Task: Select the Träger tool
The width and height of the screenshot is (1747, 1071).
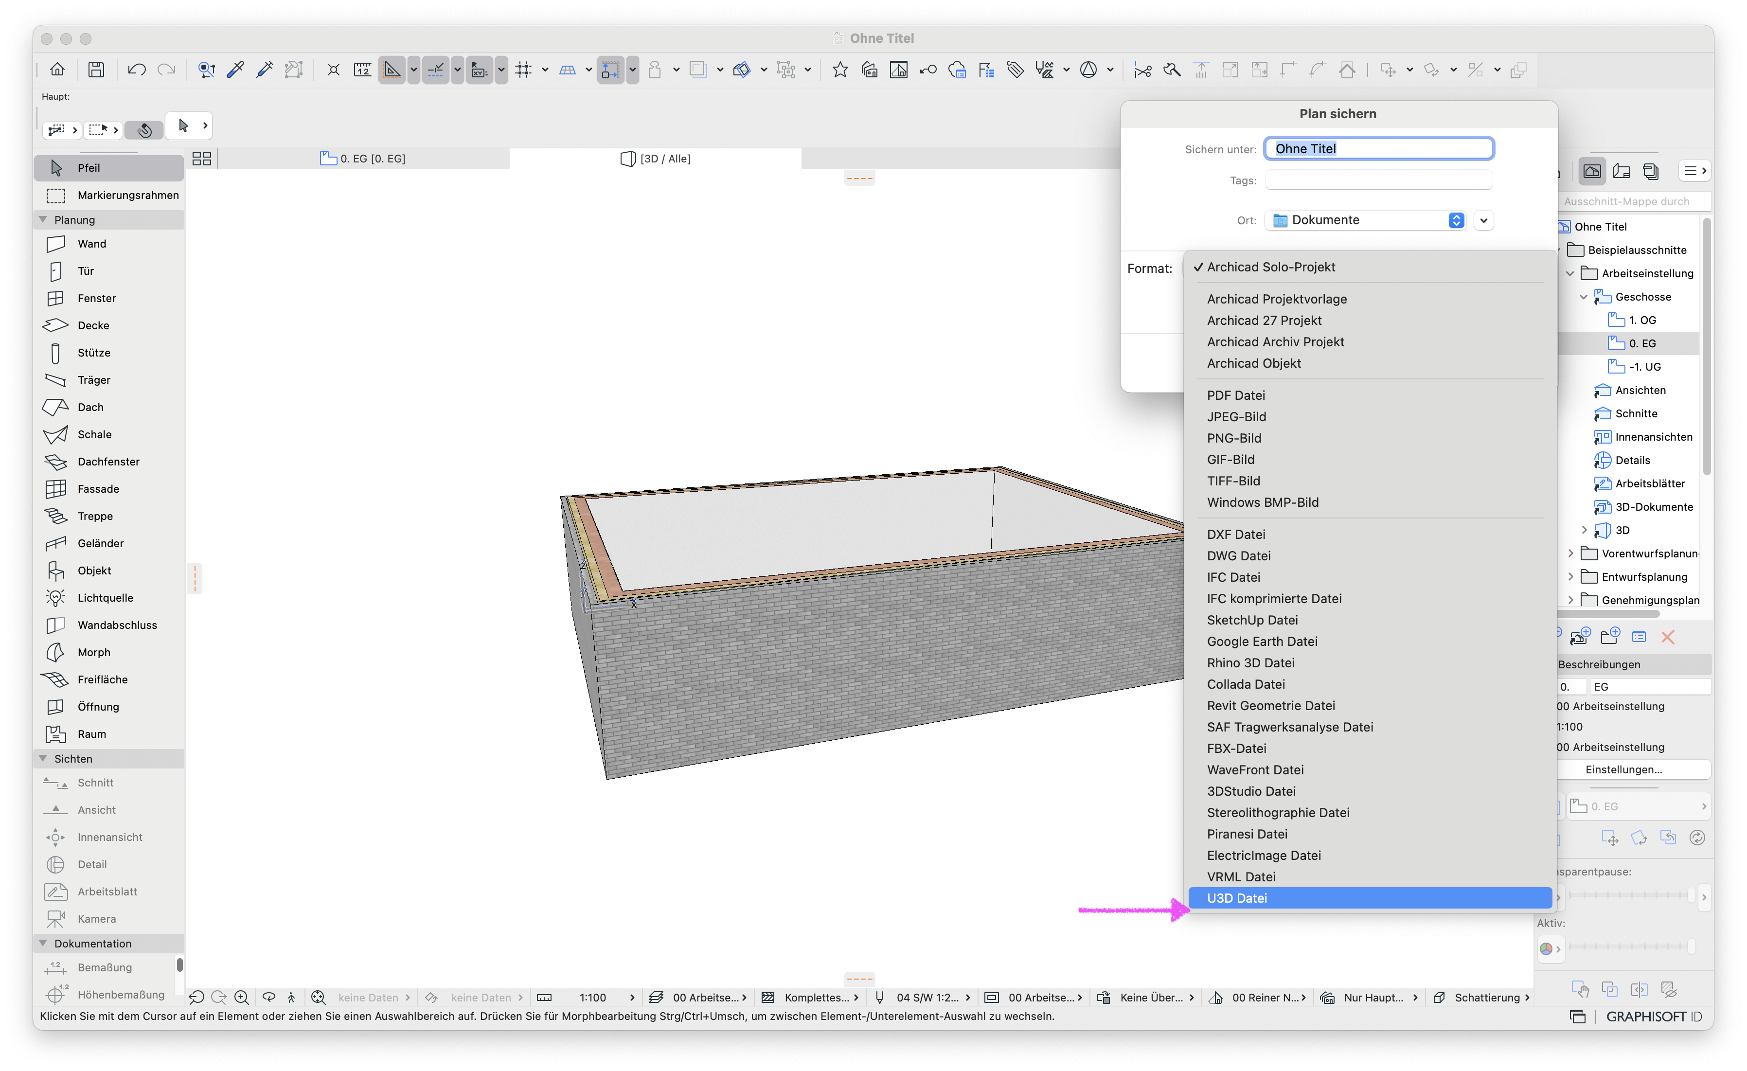Action: 109,380
